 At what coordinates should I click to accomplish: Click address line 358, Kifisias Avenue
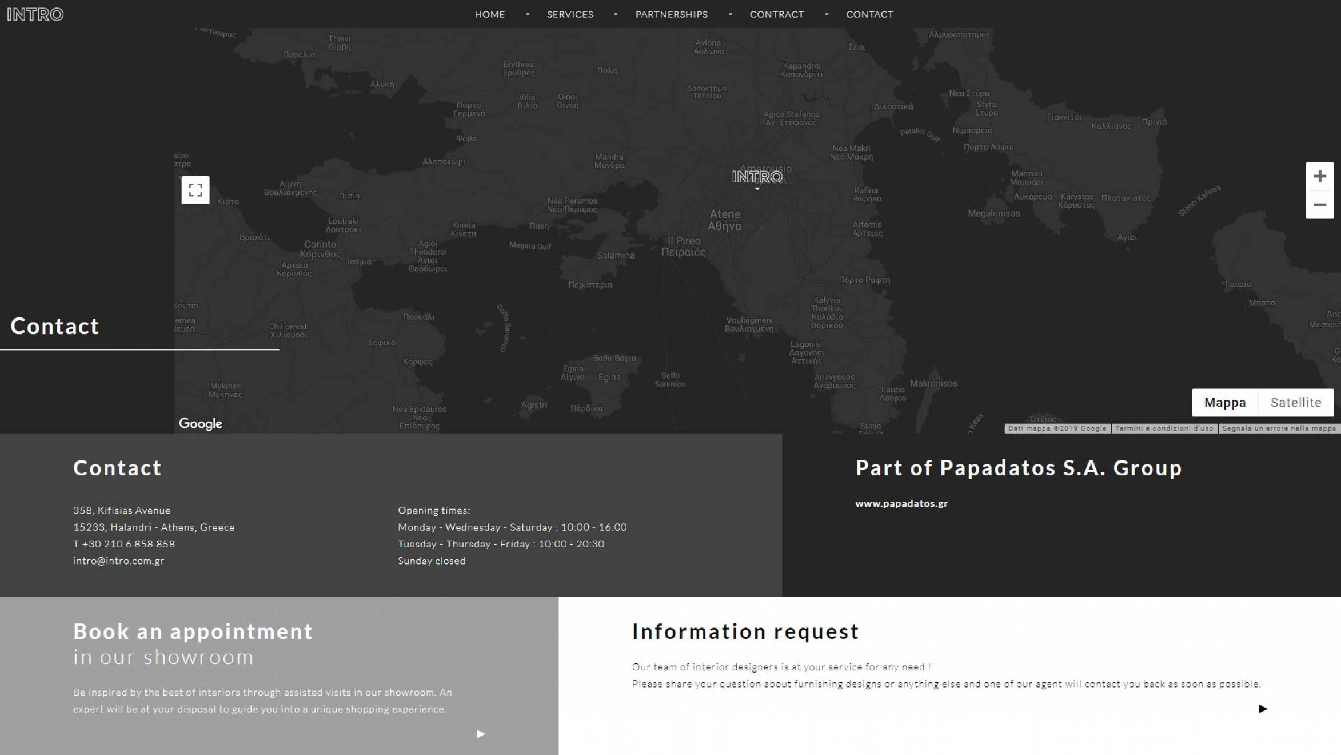click(122, 511)
